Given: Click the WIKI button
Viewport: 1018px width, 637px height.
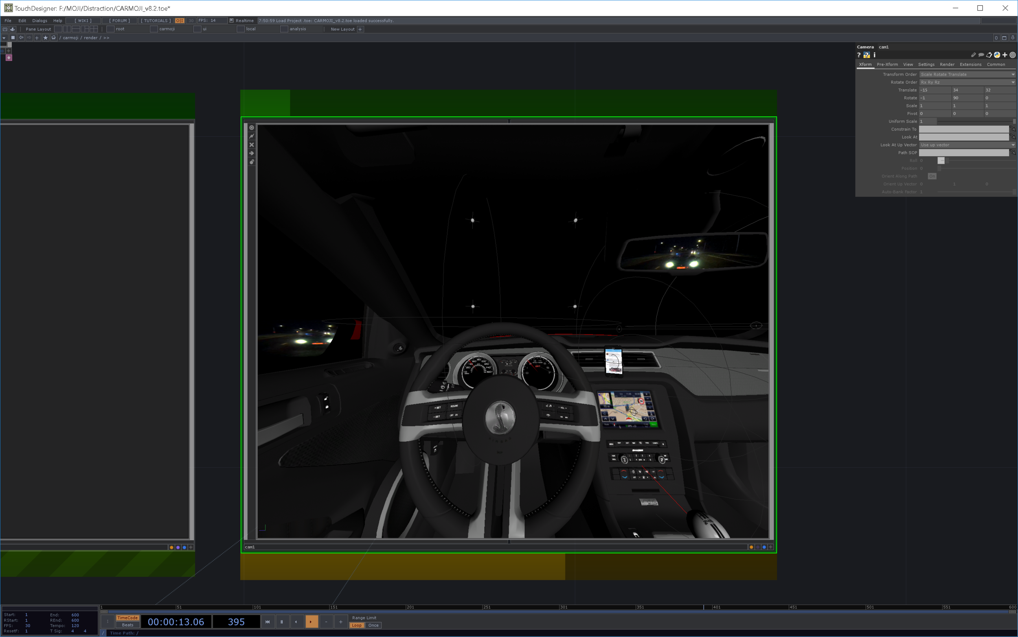Looking at the screenshot, I should (x=83, y=21).
